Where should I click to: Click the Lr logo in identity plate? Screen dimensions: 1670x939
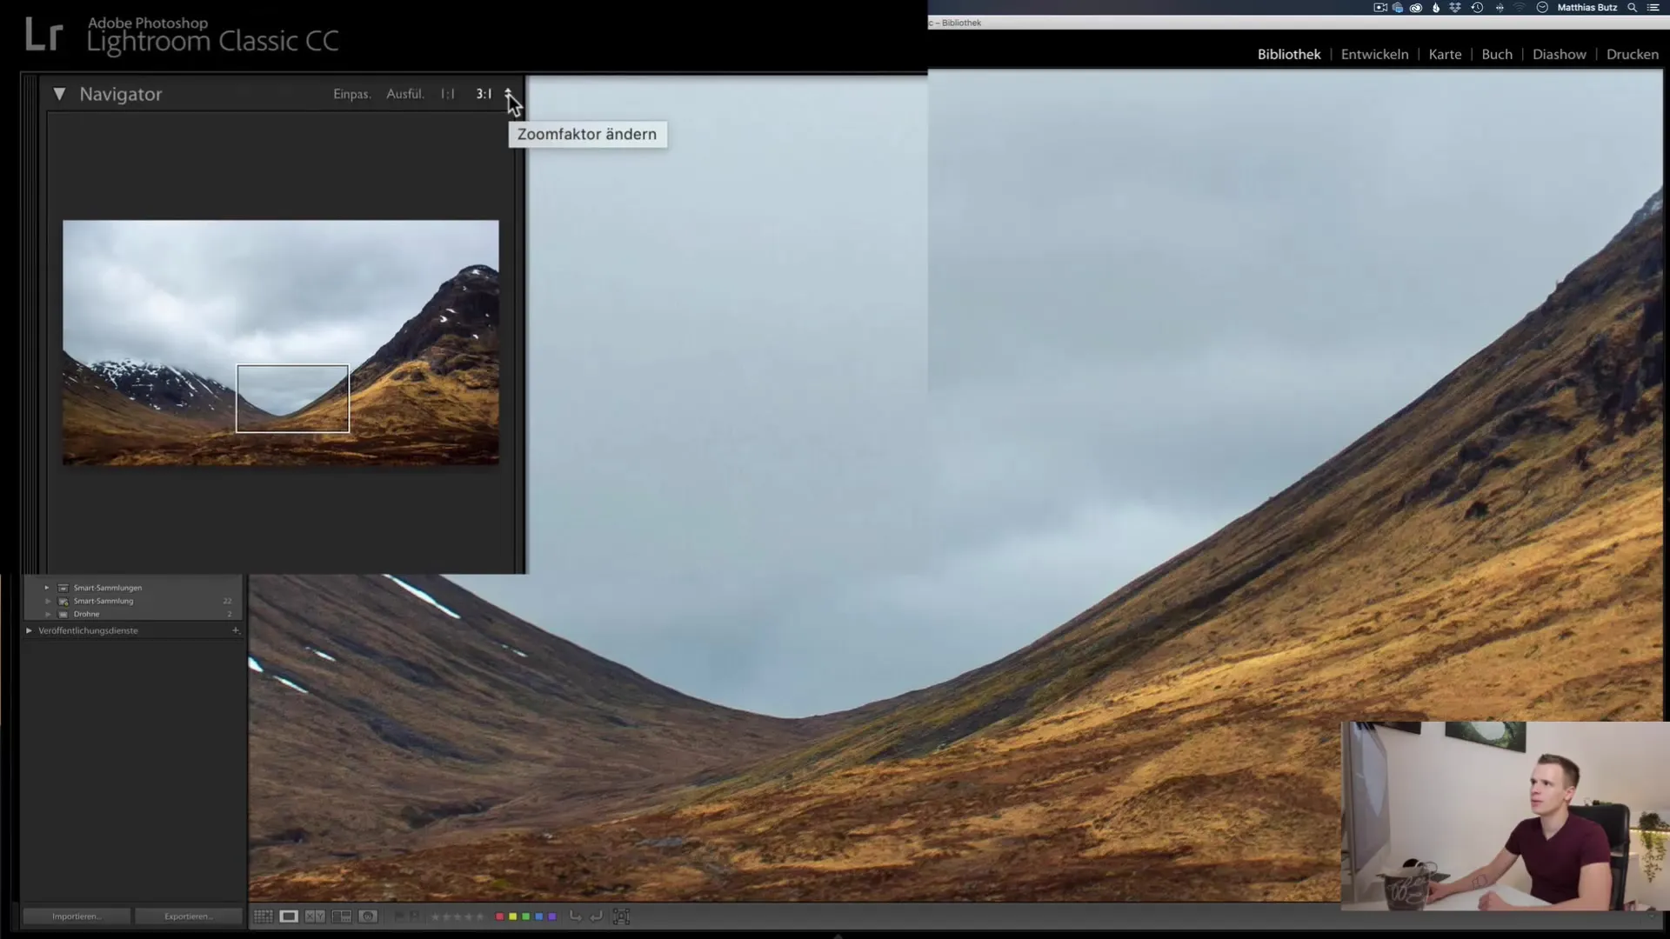click(43, 35)
